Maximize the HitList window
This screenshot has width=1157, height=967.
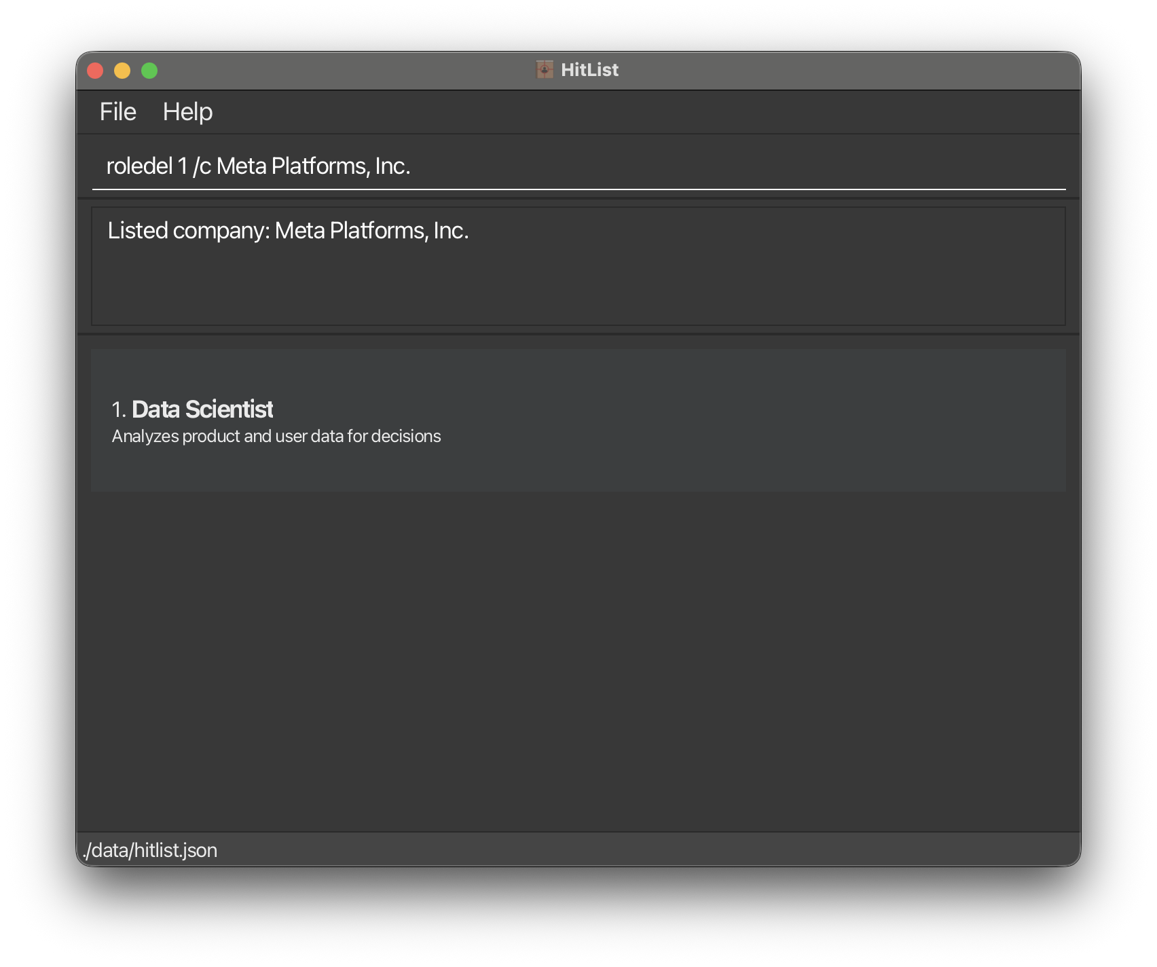[149, 71]
